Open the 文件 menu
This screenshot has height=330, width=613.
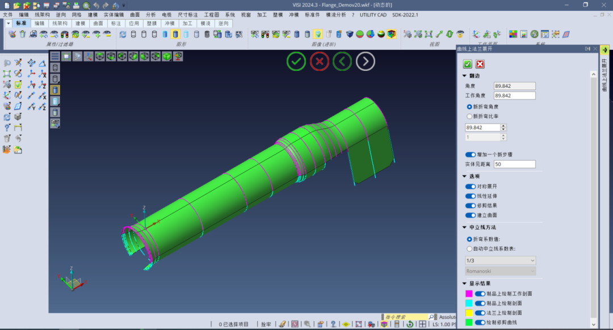coord(8,15)
